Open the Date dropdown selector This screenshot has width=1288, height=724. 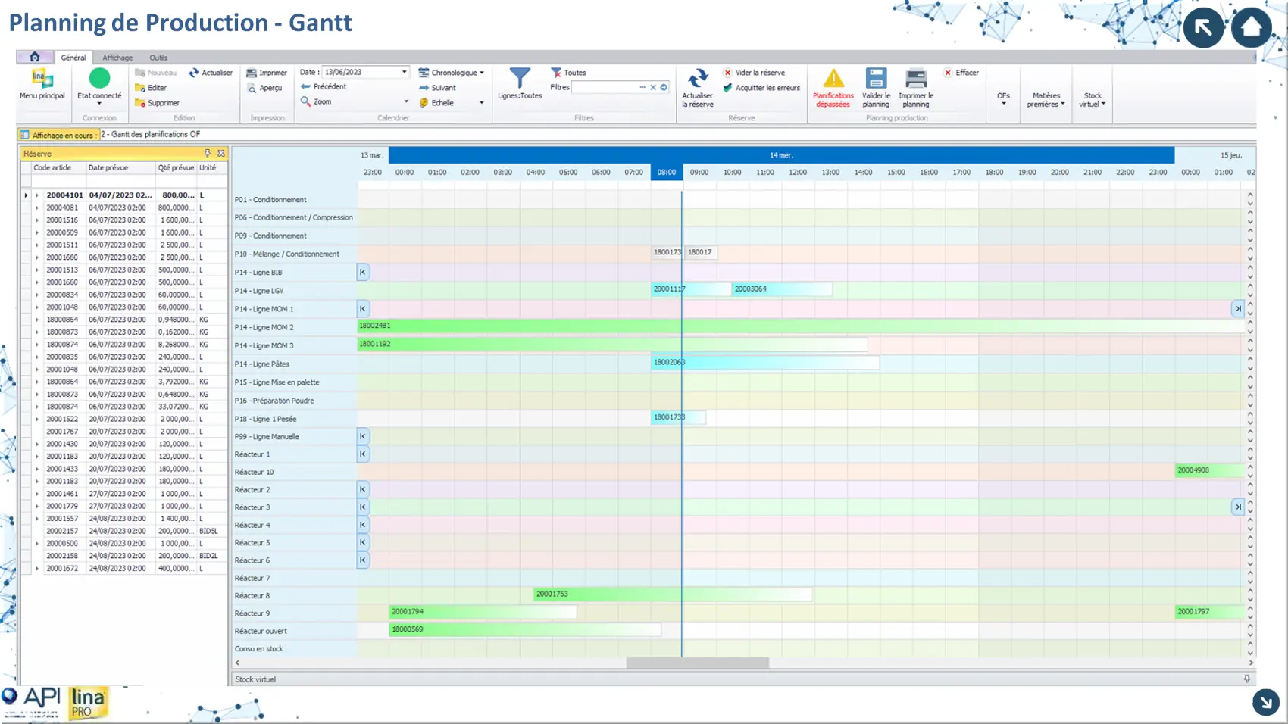point(404,73)
